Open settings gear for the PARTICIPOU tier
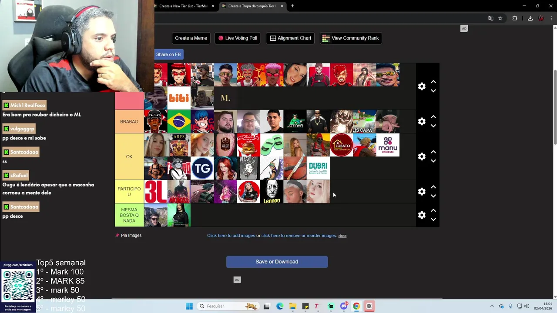Image resolution: width=557 pixels, height=313 pixels. coord(422,192)
